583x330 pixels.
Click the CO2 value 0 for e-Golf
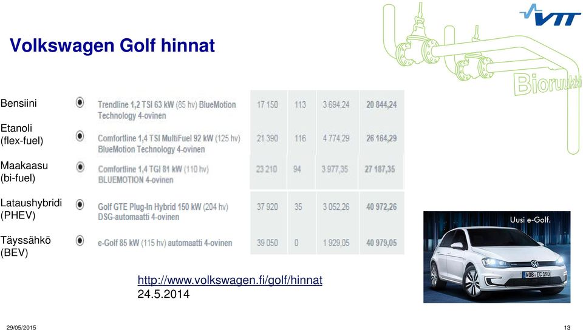[296, 243]
